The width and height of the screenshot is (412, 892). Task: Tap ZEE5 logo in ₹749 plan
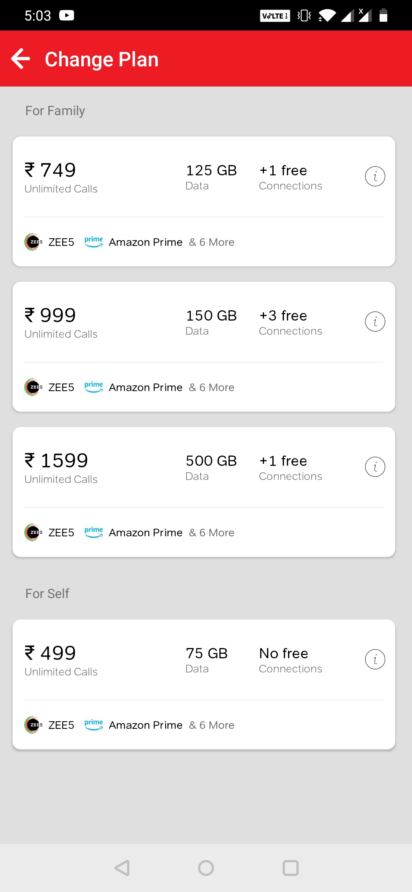[33, 242]
